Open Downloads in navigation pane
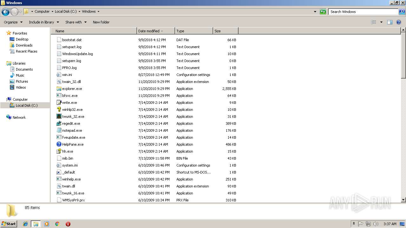Viewport: 406px width, 228px height. tap(24, 45)
